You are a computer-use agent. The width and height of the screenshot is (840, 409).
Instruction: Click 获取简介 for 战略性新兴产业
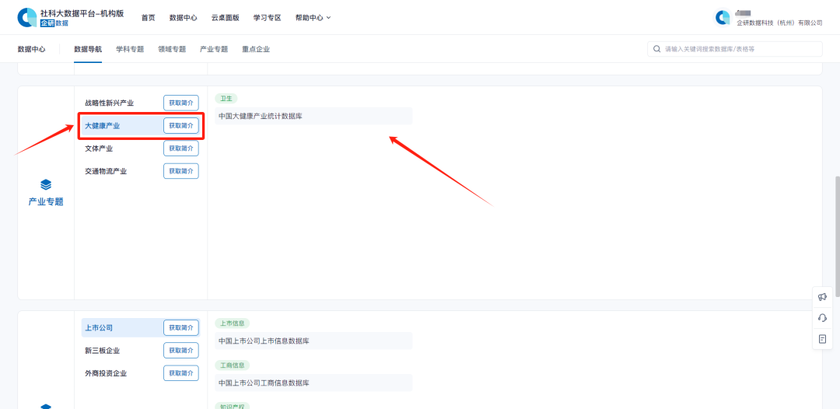pos(181,103)
